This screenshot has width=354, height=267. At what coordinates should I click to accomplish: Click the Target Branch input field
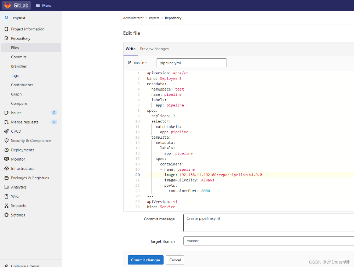pyautogui.click(x=269, y=241)
